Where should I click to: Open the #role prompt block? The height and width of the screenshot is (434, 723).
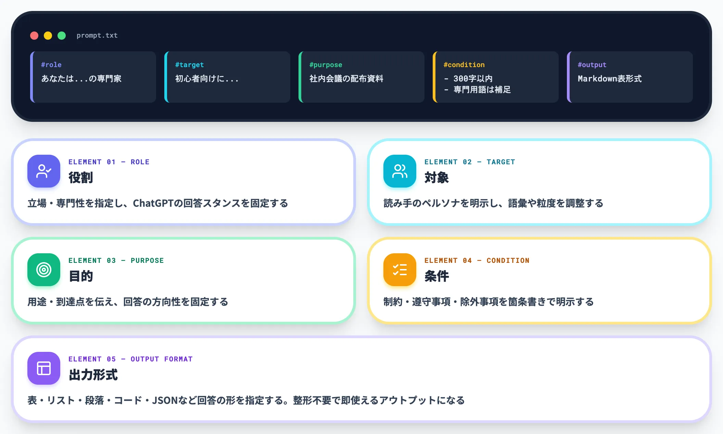point(93,77)
